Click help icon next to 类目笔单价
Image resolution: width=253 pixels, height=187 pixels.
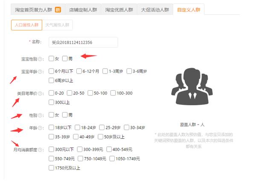[x=40, y=93]
